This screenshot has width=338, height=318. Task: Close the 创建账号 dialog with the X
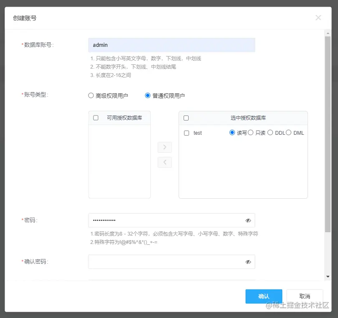coord(318,18)
